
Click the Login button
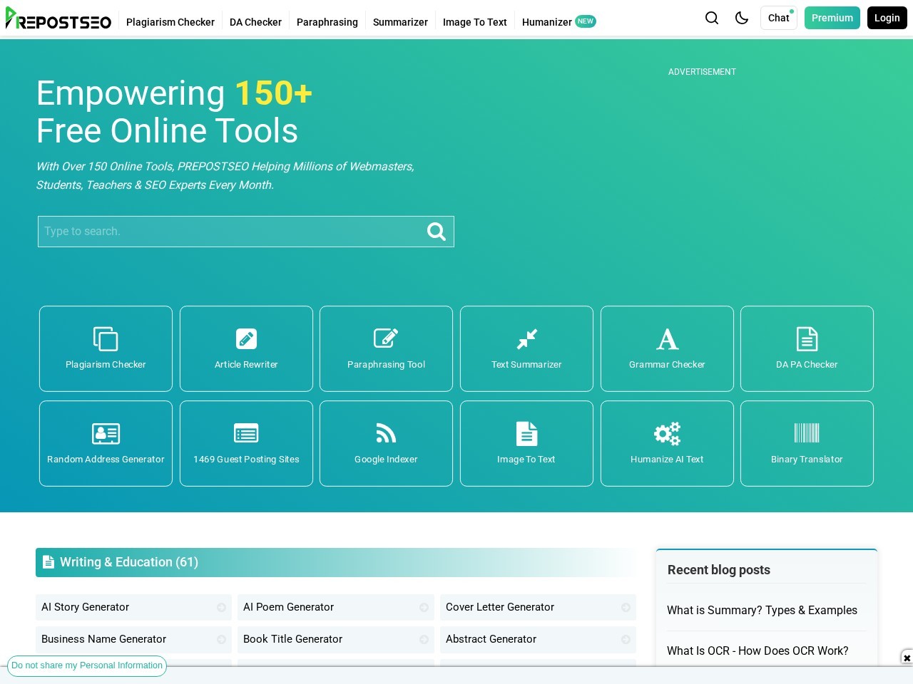[887, 18]
